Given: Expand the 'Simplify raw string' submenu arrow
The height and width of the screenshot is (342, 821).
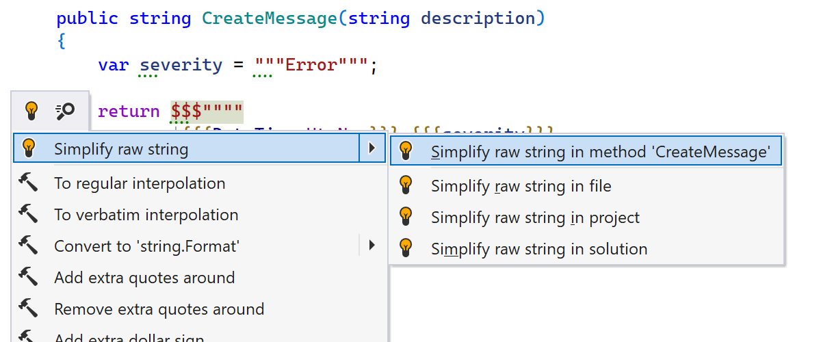Looking at the screenshot, I should pos(372,148).
